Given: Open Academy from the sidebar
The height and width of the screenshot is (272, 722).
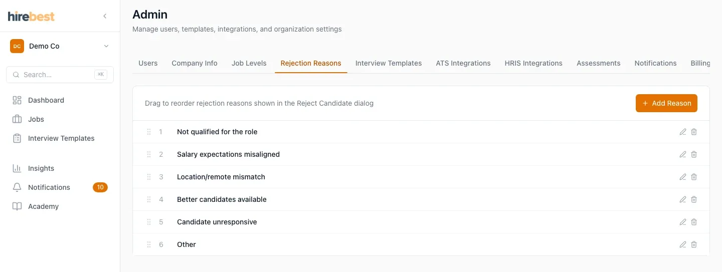Looking at the screenshot, I should [x=60, y=206].
